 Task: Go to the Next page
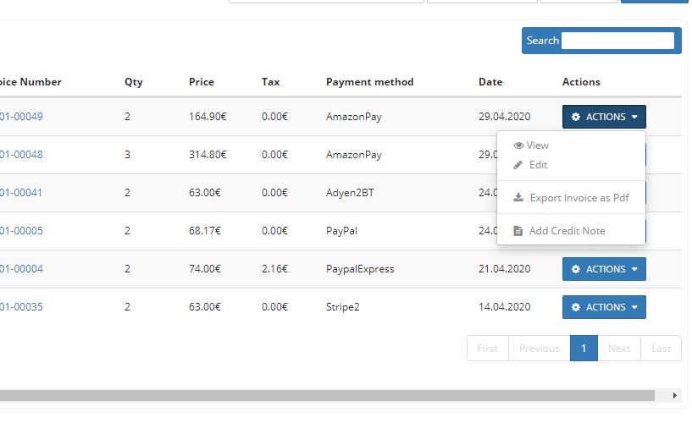point(619,349)
